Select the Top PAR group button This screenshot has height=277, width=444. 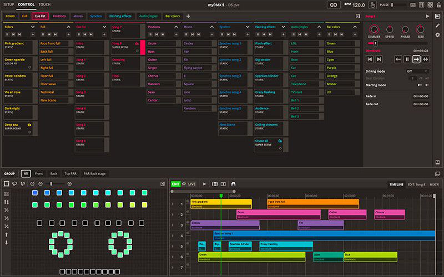(70, 173)
